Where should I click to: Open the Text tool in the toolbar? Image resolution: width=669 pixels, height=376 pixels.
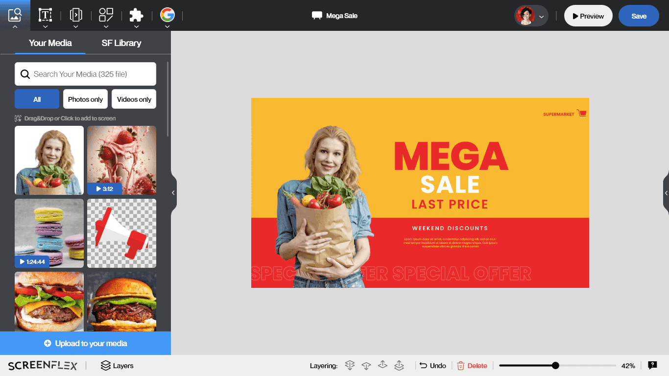click(x=45, y=15)
